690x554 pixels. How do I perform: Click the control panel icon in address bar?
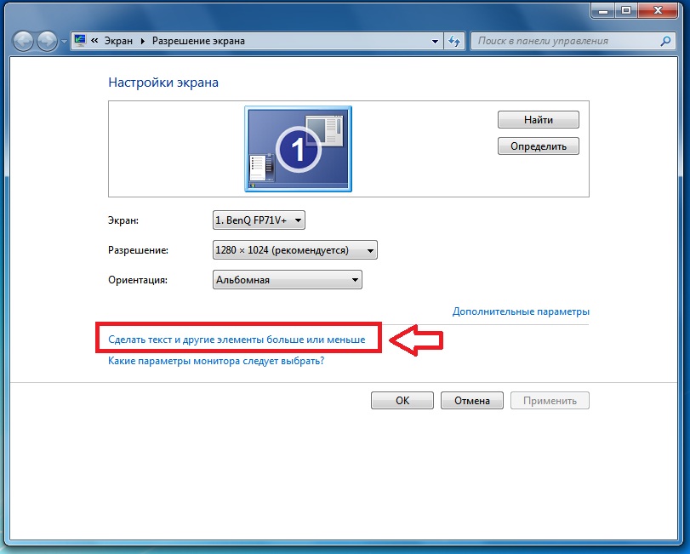80,41
